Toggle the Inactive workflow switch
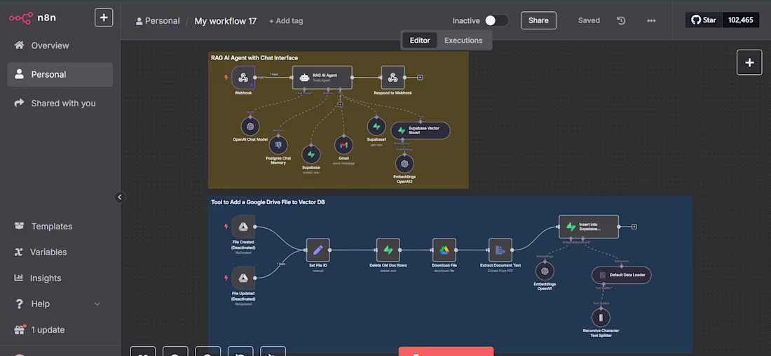 click(496, 20)
